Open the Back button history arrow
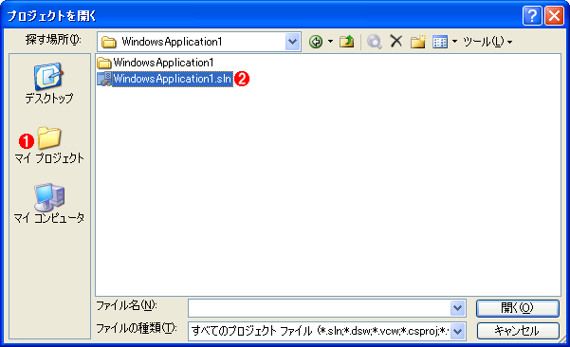This screenshot has height=347, width=570. 330,42
